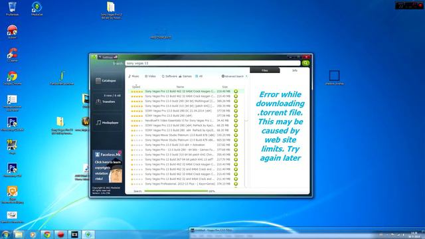The image size is (425, 239).
Task: Show All result categories
Action: click(199, 76)
